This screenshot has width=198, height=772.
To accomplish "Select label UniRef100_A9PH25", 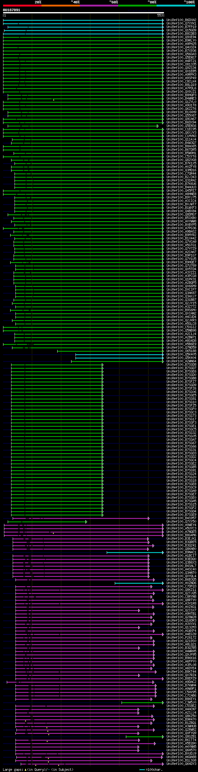I will click(x=181, y=44).
